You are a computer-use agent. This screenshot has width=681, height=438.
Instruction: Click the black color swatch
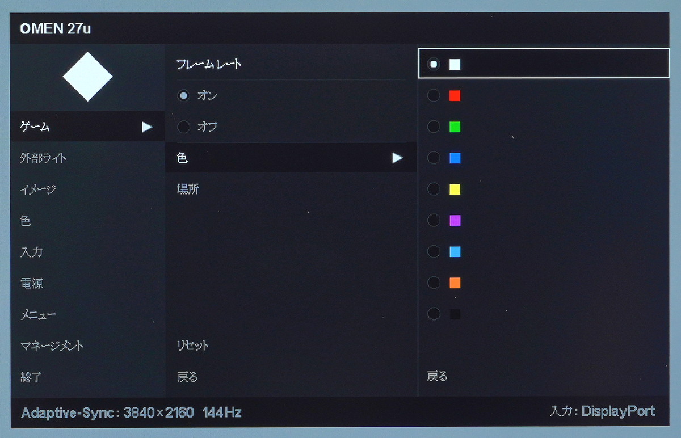[455, 314]
